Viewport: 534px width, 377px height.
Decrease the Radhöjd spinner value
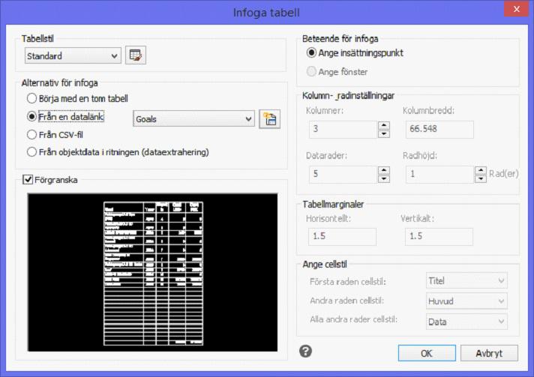pyautogui.click(x=481, y=178)
